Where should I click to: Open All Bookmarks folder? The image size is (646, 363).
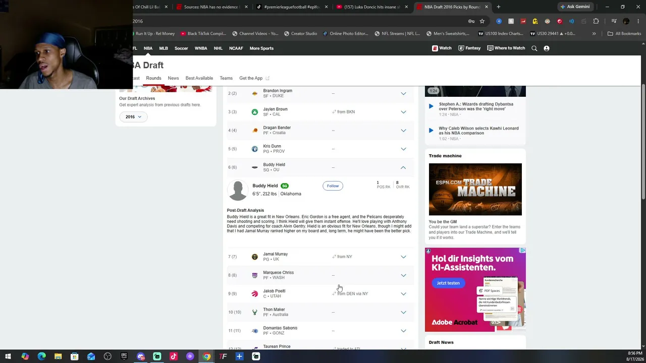point(624,34)
